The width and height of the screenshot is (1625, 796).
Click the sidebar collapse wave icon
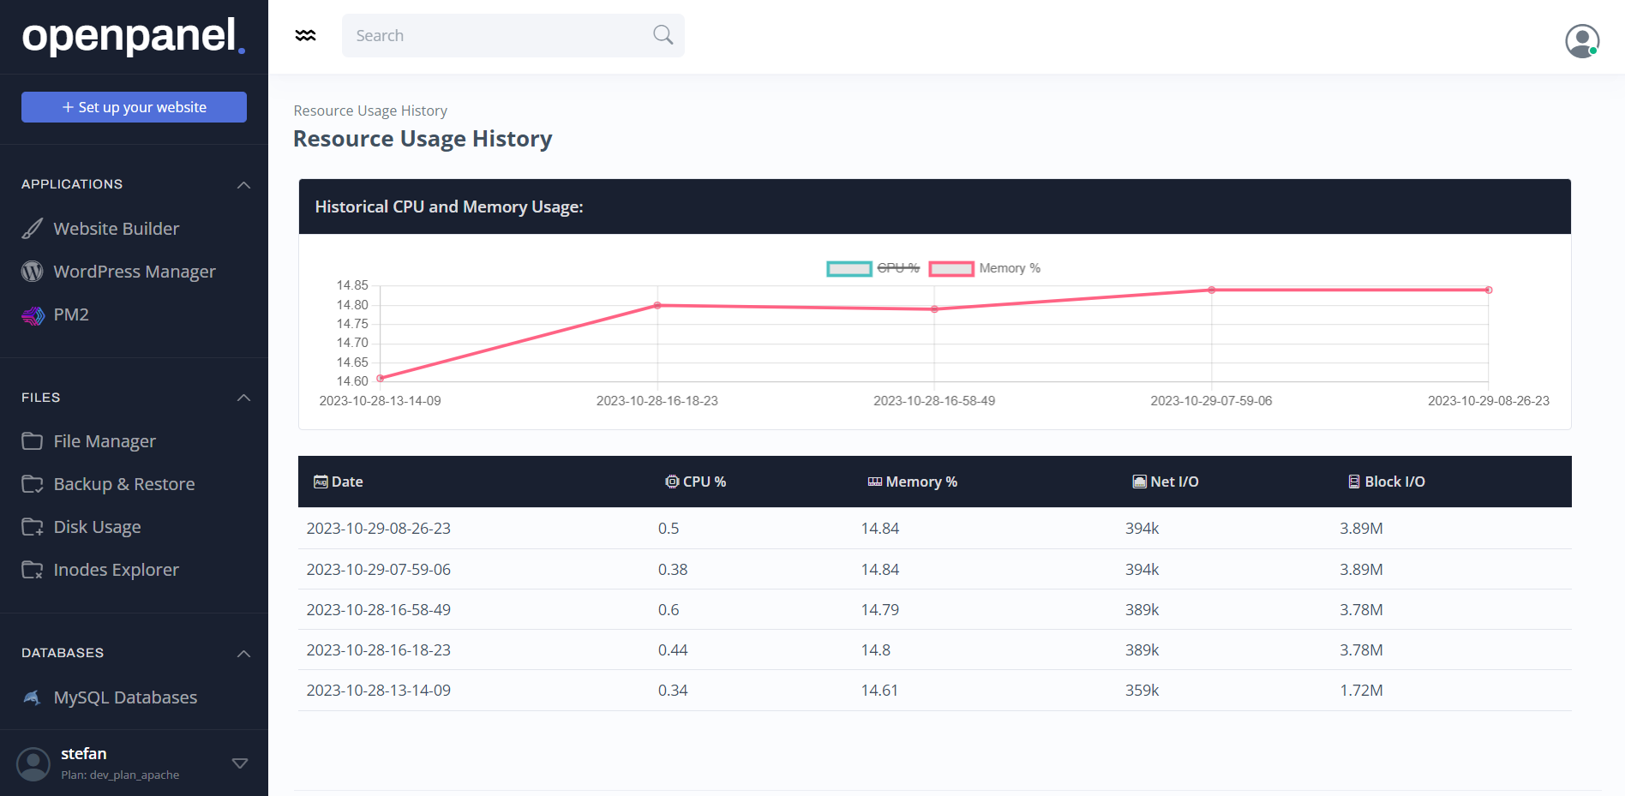305,35
